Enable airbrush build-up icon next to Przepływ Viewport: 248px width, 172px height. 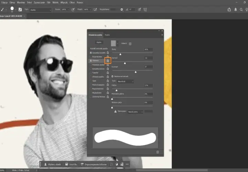(x=95, y=10)
